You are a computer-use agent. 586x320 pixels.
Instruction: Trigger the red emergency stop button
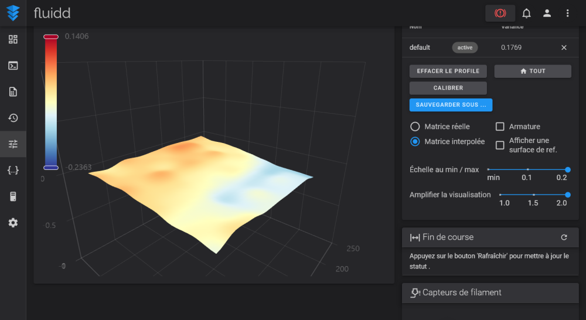coord(500,13)
